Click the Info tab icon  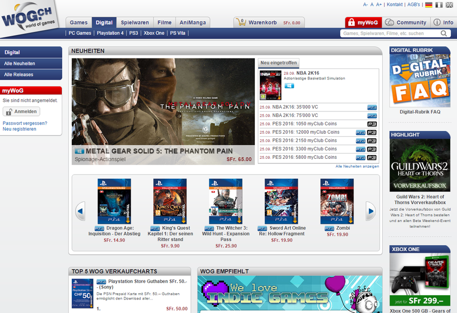pos(443,22)
